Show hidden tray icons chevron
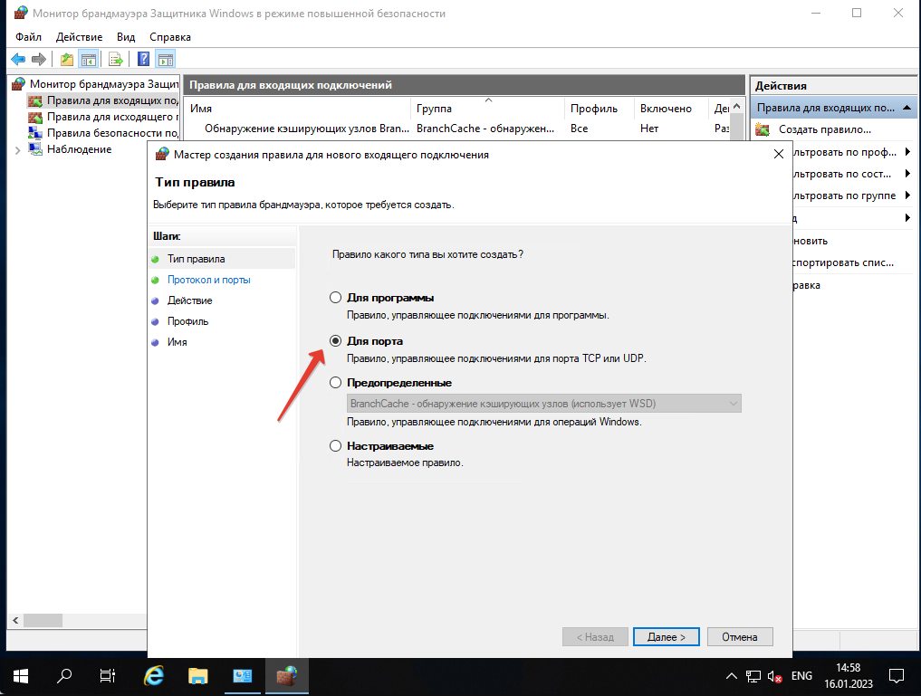921x696 pixels. coord(732,677)
